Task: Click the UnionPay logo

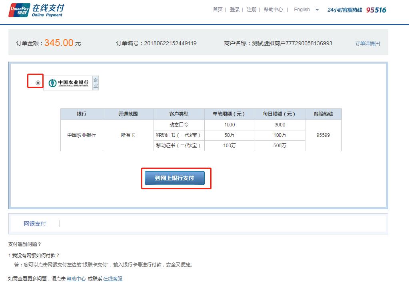Action: click(19, 10)
